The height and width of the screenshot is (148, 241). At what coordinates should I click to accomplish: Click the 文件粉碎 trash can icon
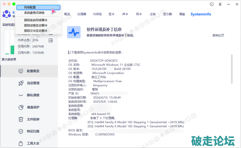(x=21, y=119)
